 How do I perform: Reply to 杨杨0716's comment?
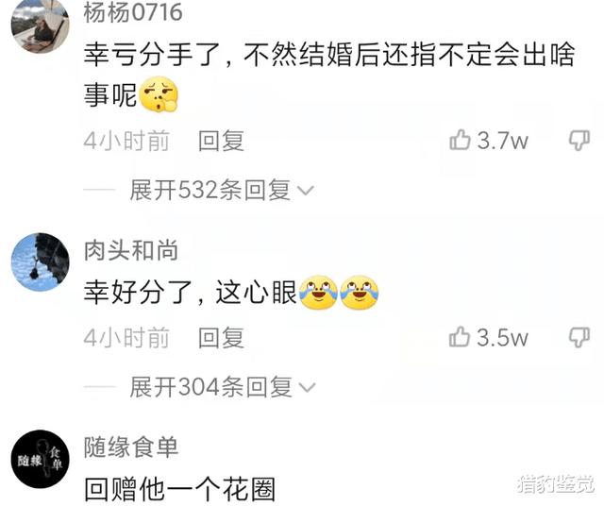[x=221, y=141]
